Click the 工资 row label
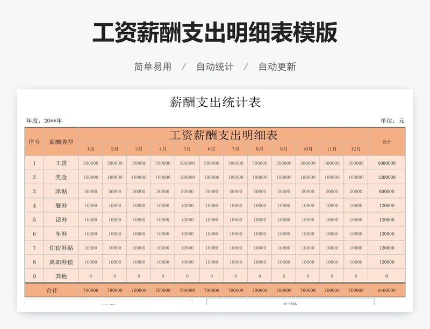The width and height of the screenshot is (430, 329). tap(61, 163)
